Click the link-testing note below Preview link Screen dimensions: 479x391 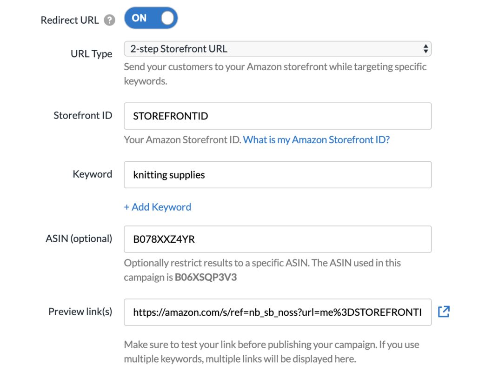[x=271, y=352]
